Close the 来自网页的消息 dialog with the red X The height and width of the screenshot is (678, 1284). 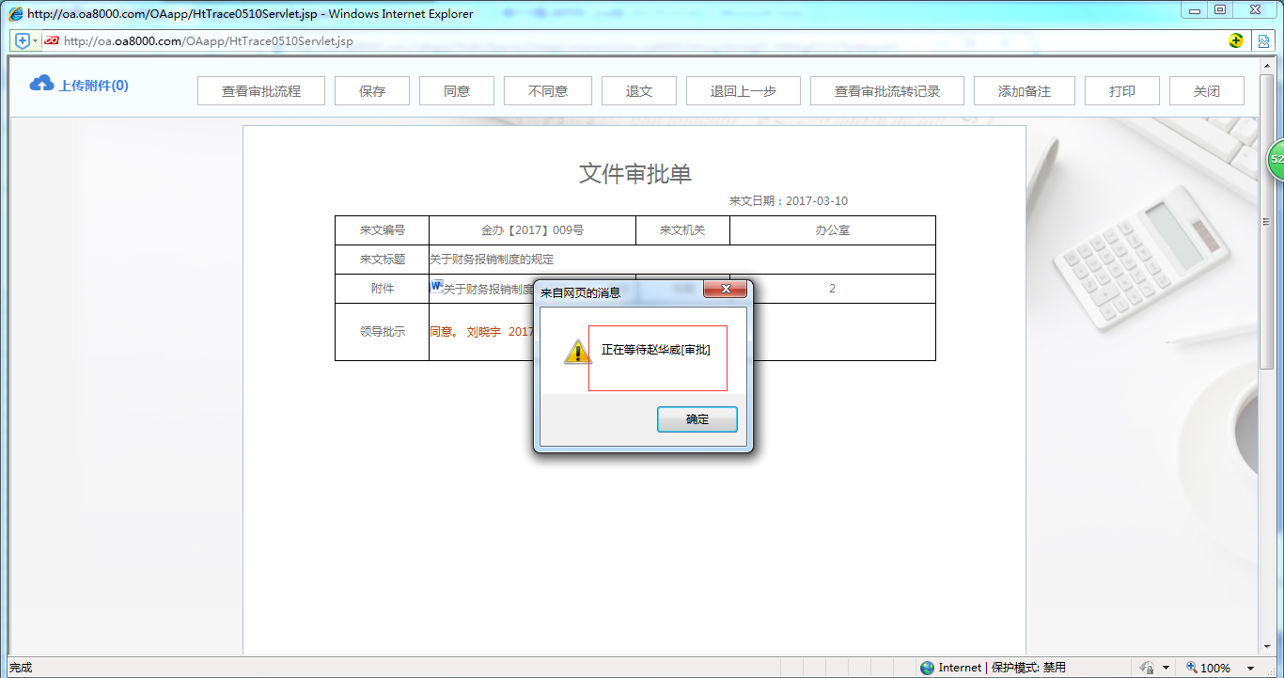point(725,290)
